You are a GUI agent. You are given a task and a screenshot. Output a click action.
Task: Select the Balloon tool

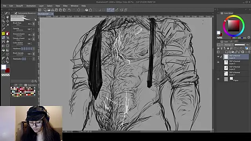[3, 62]
